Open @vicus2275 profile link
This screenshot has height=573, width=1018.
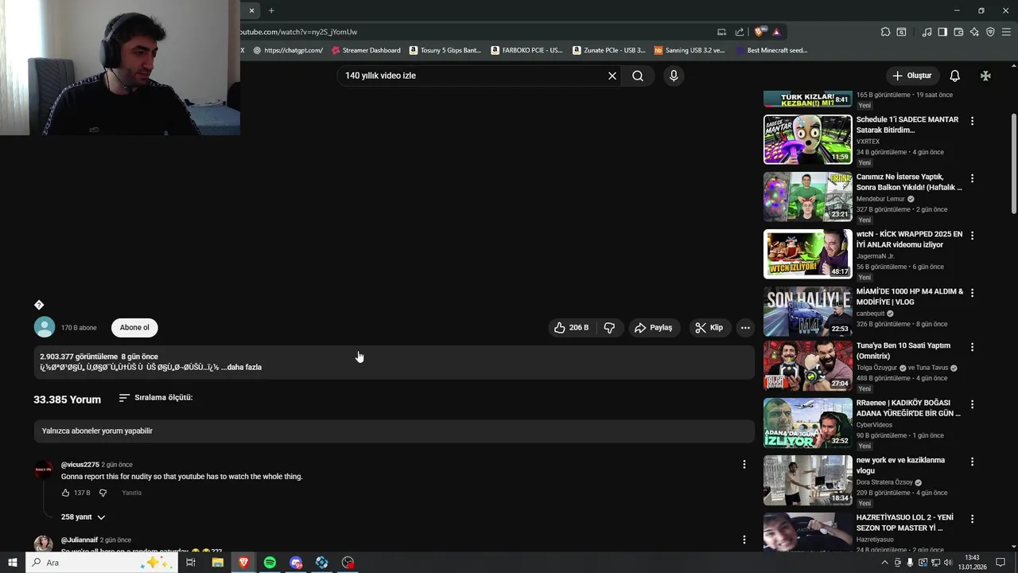point(80,465)
